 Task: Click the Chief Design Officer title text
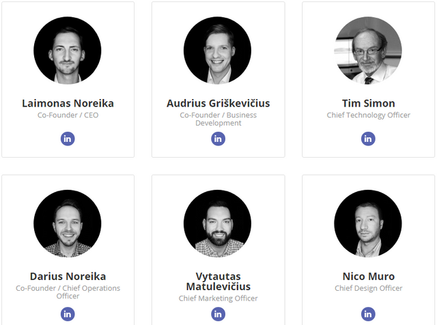pyautogui.click(x=368, y=288)
